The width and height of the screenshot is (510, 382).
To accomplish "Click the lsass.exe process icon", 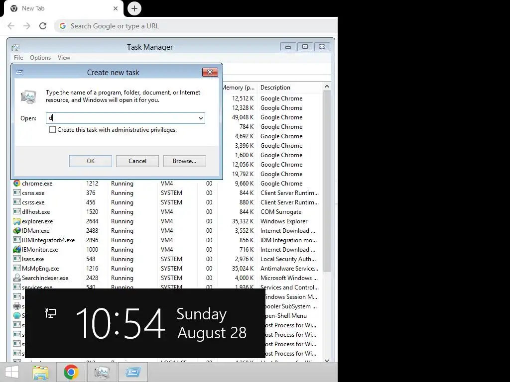I will coord(16,259).
